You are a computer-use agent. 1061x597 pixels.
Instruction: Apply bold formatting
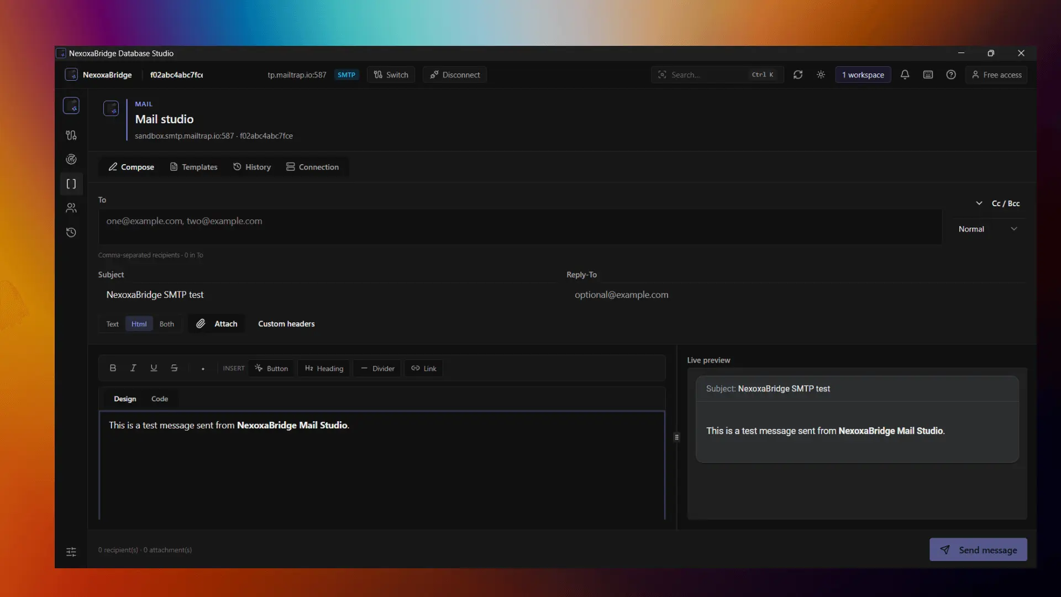coord(113,368)
